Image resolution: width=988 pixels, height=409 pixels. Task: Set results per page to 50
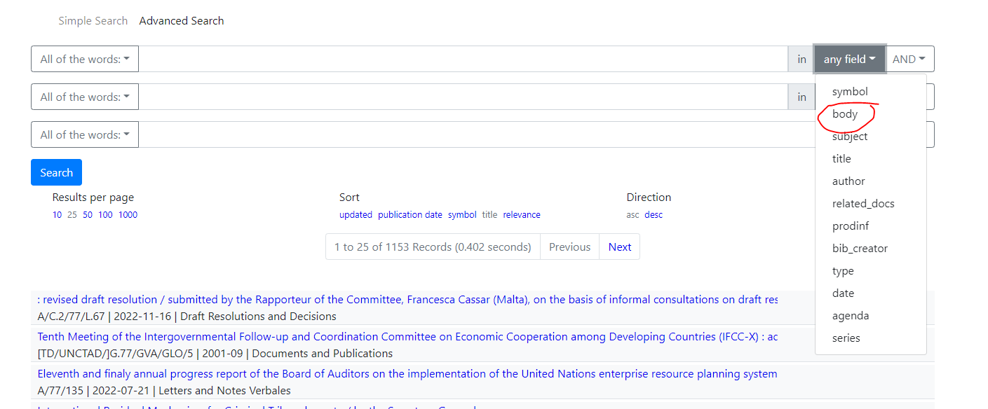coord(88,214)
